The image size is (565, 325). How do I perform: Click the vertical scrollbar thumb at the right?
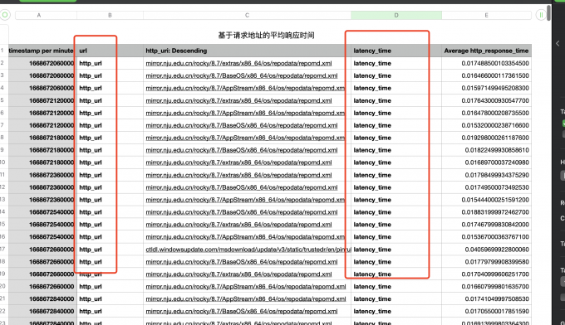coord(548,13)
